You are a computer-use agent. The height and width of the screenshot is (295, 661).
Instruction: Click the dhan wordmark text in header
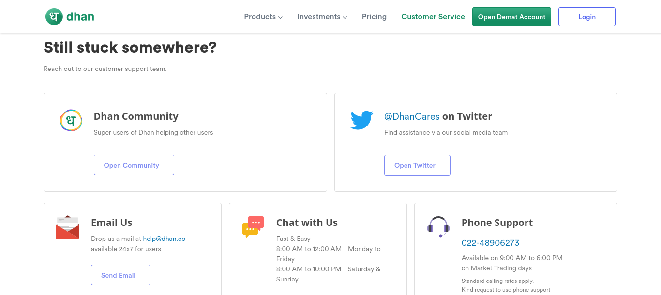pos(80,17)
